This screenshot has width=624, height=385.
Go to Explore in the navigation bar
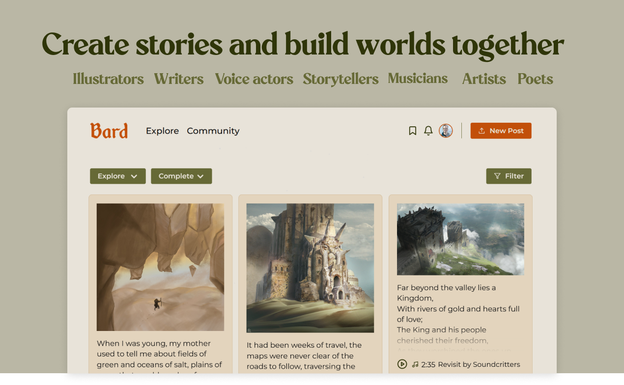(162, 131)
